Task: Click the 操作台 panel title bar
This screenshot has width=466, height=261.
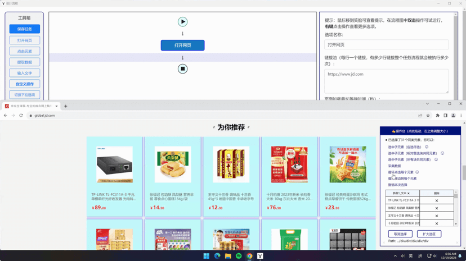Action: [x=420, y=131]
